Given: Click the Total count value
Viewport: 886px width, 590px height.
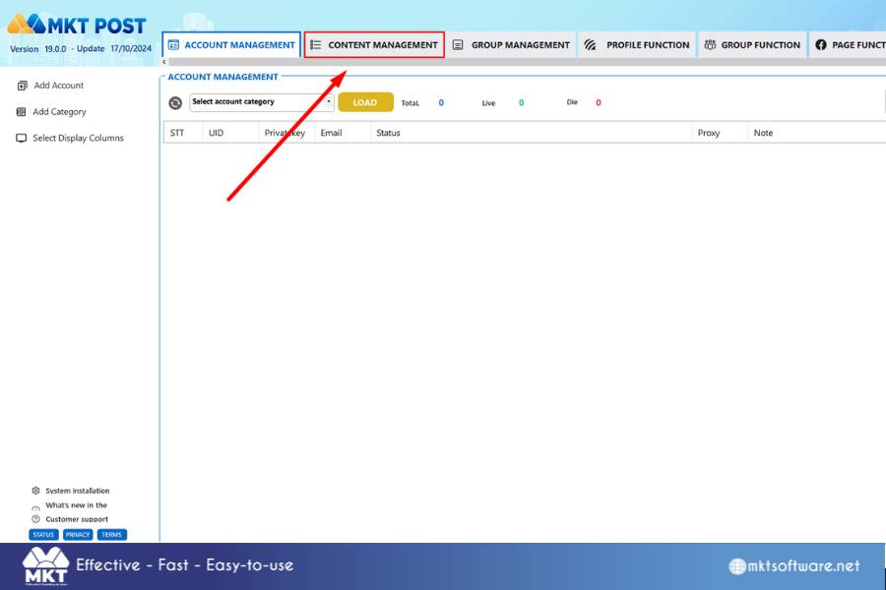Looking at the screenshot, I should tap(441, 102).
